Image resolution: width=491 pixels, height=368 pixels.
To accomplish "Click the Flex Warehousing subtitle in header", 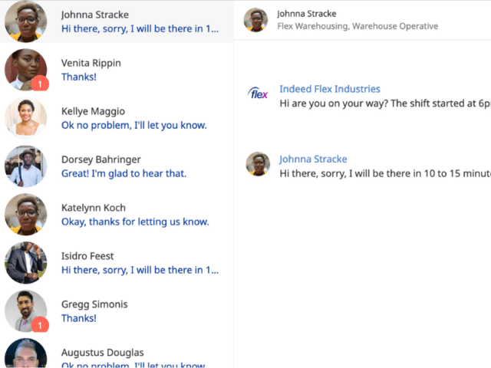I will pyautogui.click(x=357, y=26).
